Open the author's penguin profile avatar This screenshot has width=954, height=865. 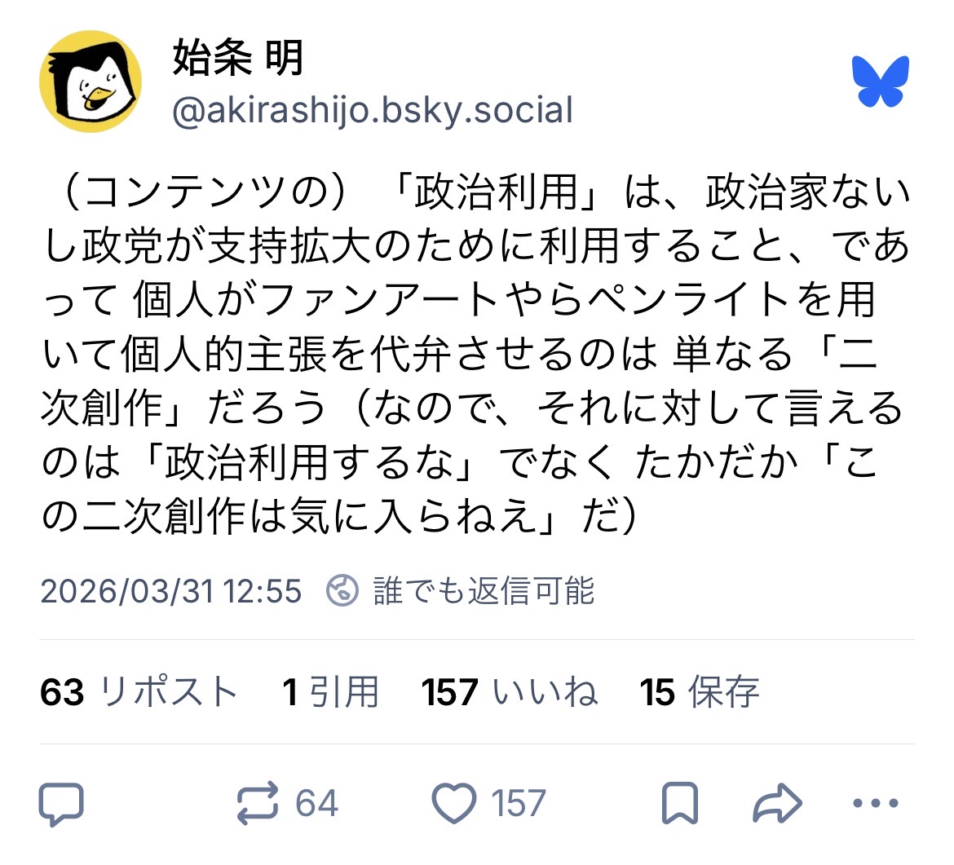(x=91, y=82)
